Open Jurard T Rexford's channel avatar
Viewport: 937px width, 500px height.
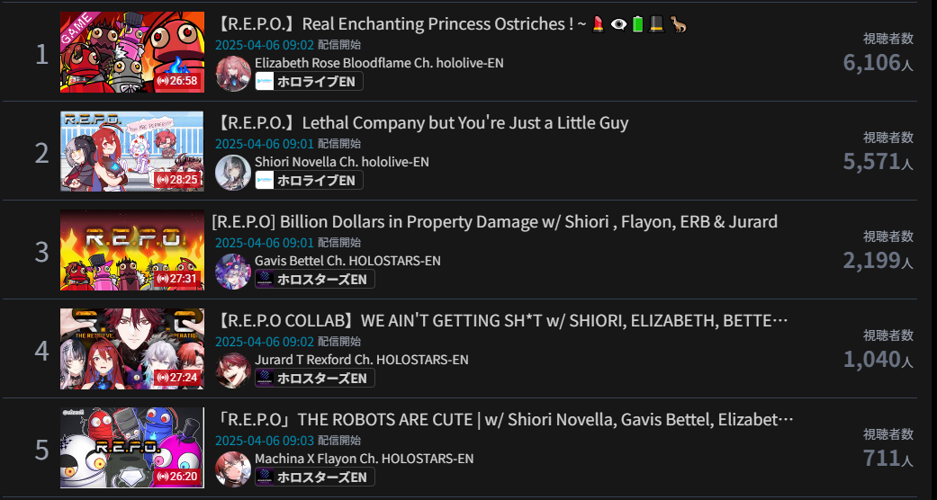(233, 371)
